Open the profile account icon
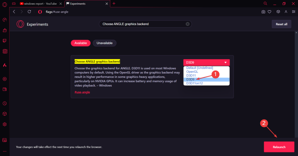The width and height of the screenshot is (298, 156). (x=286, y=12)
